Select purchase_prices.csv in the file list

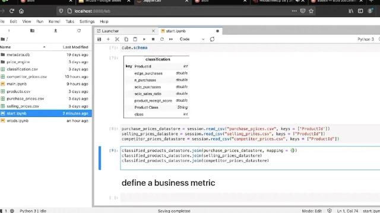pyautogui.click(x=46, y=99)
